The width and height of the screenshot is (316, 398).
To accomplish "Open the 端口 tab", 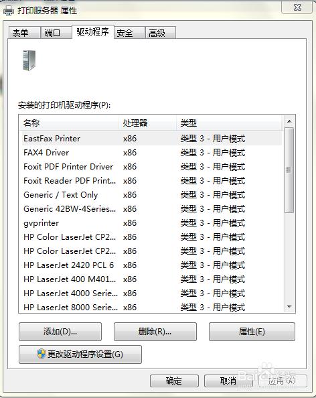I will click(x=56, y=33).
